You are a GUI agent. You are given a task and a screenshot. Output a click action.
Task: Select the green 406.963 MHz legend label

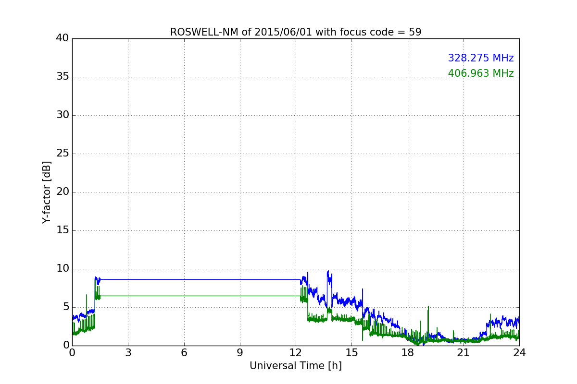coord(481,73)
